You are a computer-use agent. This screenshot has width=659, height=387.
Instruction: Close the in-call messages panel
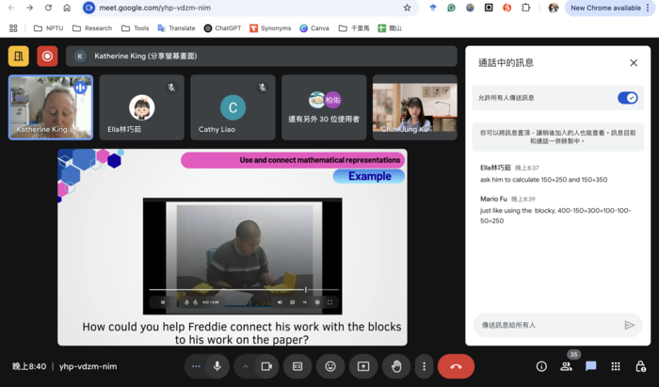point(634,63)
